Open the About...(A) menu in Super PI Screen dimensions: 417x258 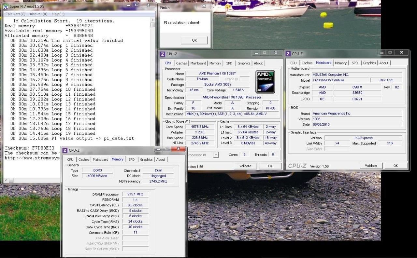(x=38, y=14)
